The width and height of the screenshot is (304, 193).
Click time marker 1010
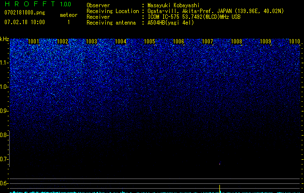click(x=294, y=41)
